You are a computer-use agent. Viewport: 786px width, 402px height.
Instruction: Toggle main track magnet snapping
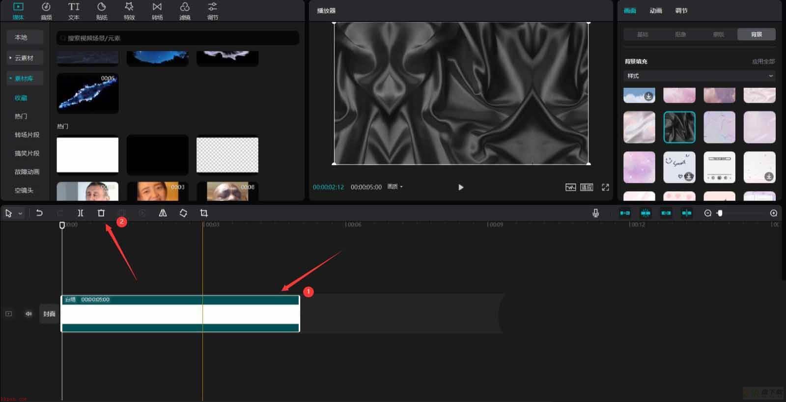pos(625,213)
